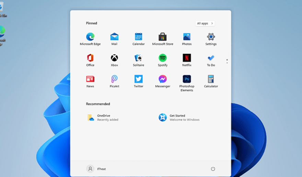Open Spotify from pinned apps
This screenshot has height=177, width=302.
163,58
